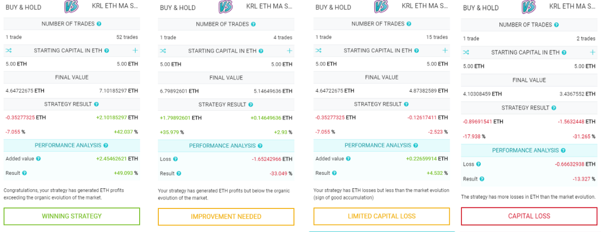Click help icon next to Result -13.327 %
The height and width of the screenshot is (232, 601).
click(x=481, y=178)
